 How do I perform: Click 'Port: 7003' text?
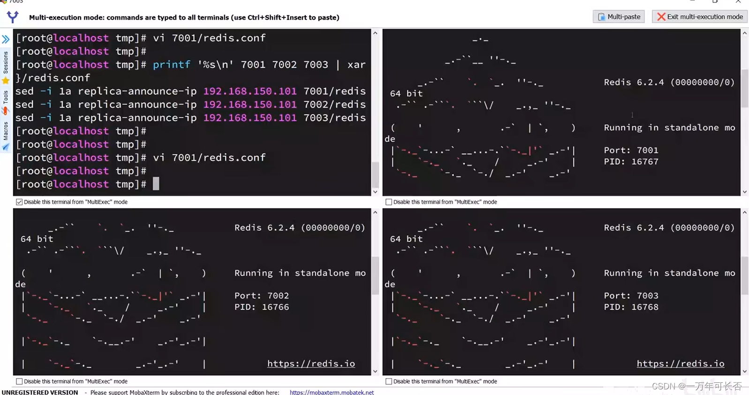click(x=631, y=296)
